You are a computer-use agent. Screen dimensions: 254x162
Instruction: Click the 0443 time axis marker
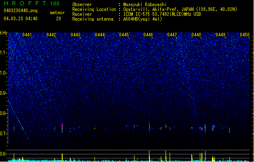tap(76, 35)
